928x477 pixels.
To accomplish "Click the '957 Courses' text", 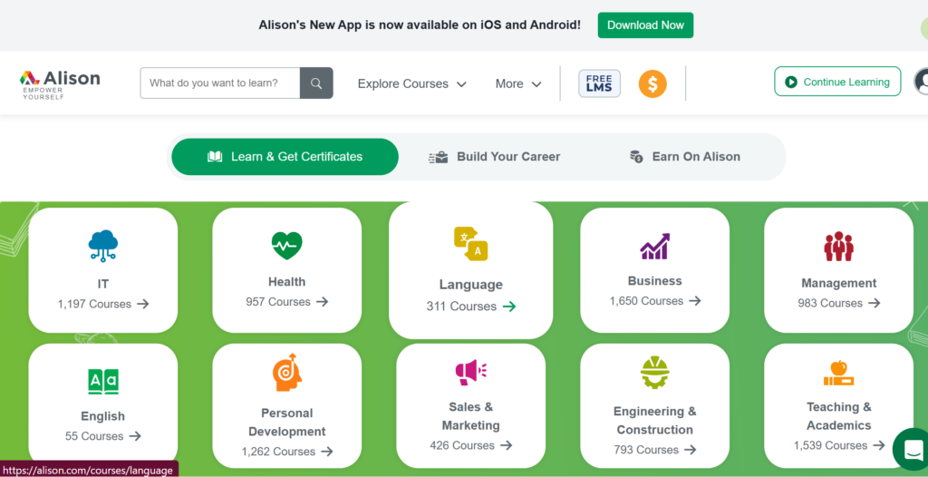I will [278, 302].
